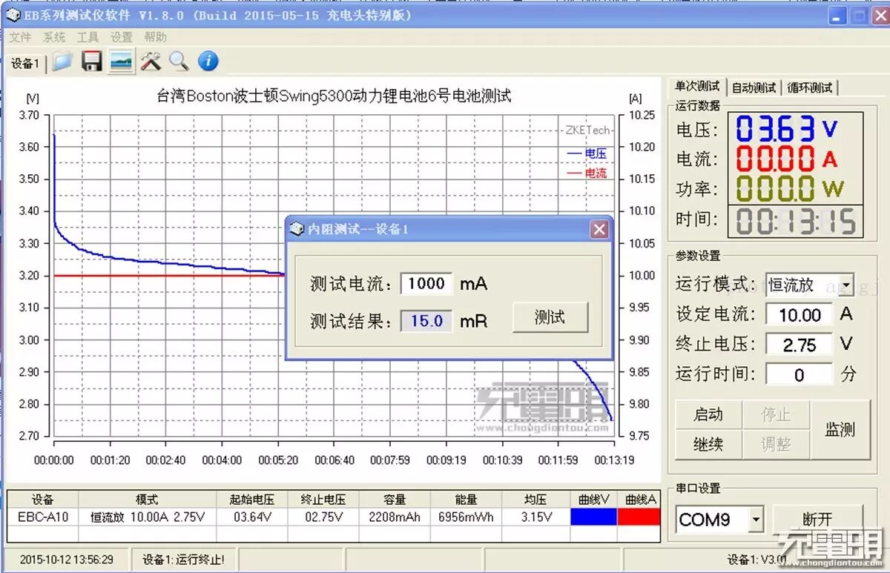Click the 容量 column header

click(395, 500)
